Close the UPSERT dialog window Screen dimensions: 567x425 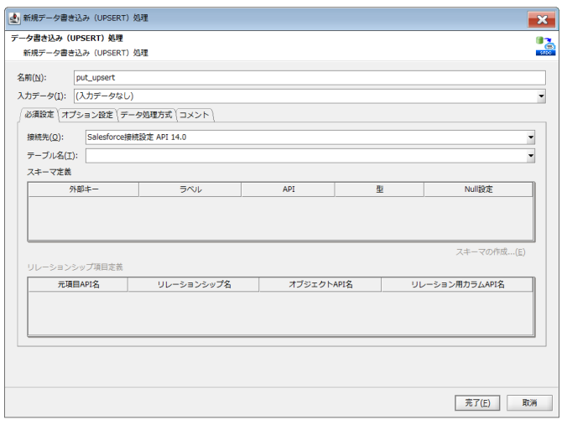pos(541,18)
